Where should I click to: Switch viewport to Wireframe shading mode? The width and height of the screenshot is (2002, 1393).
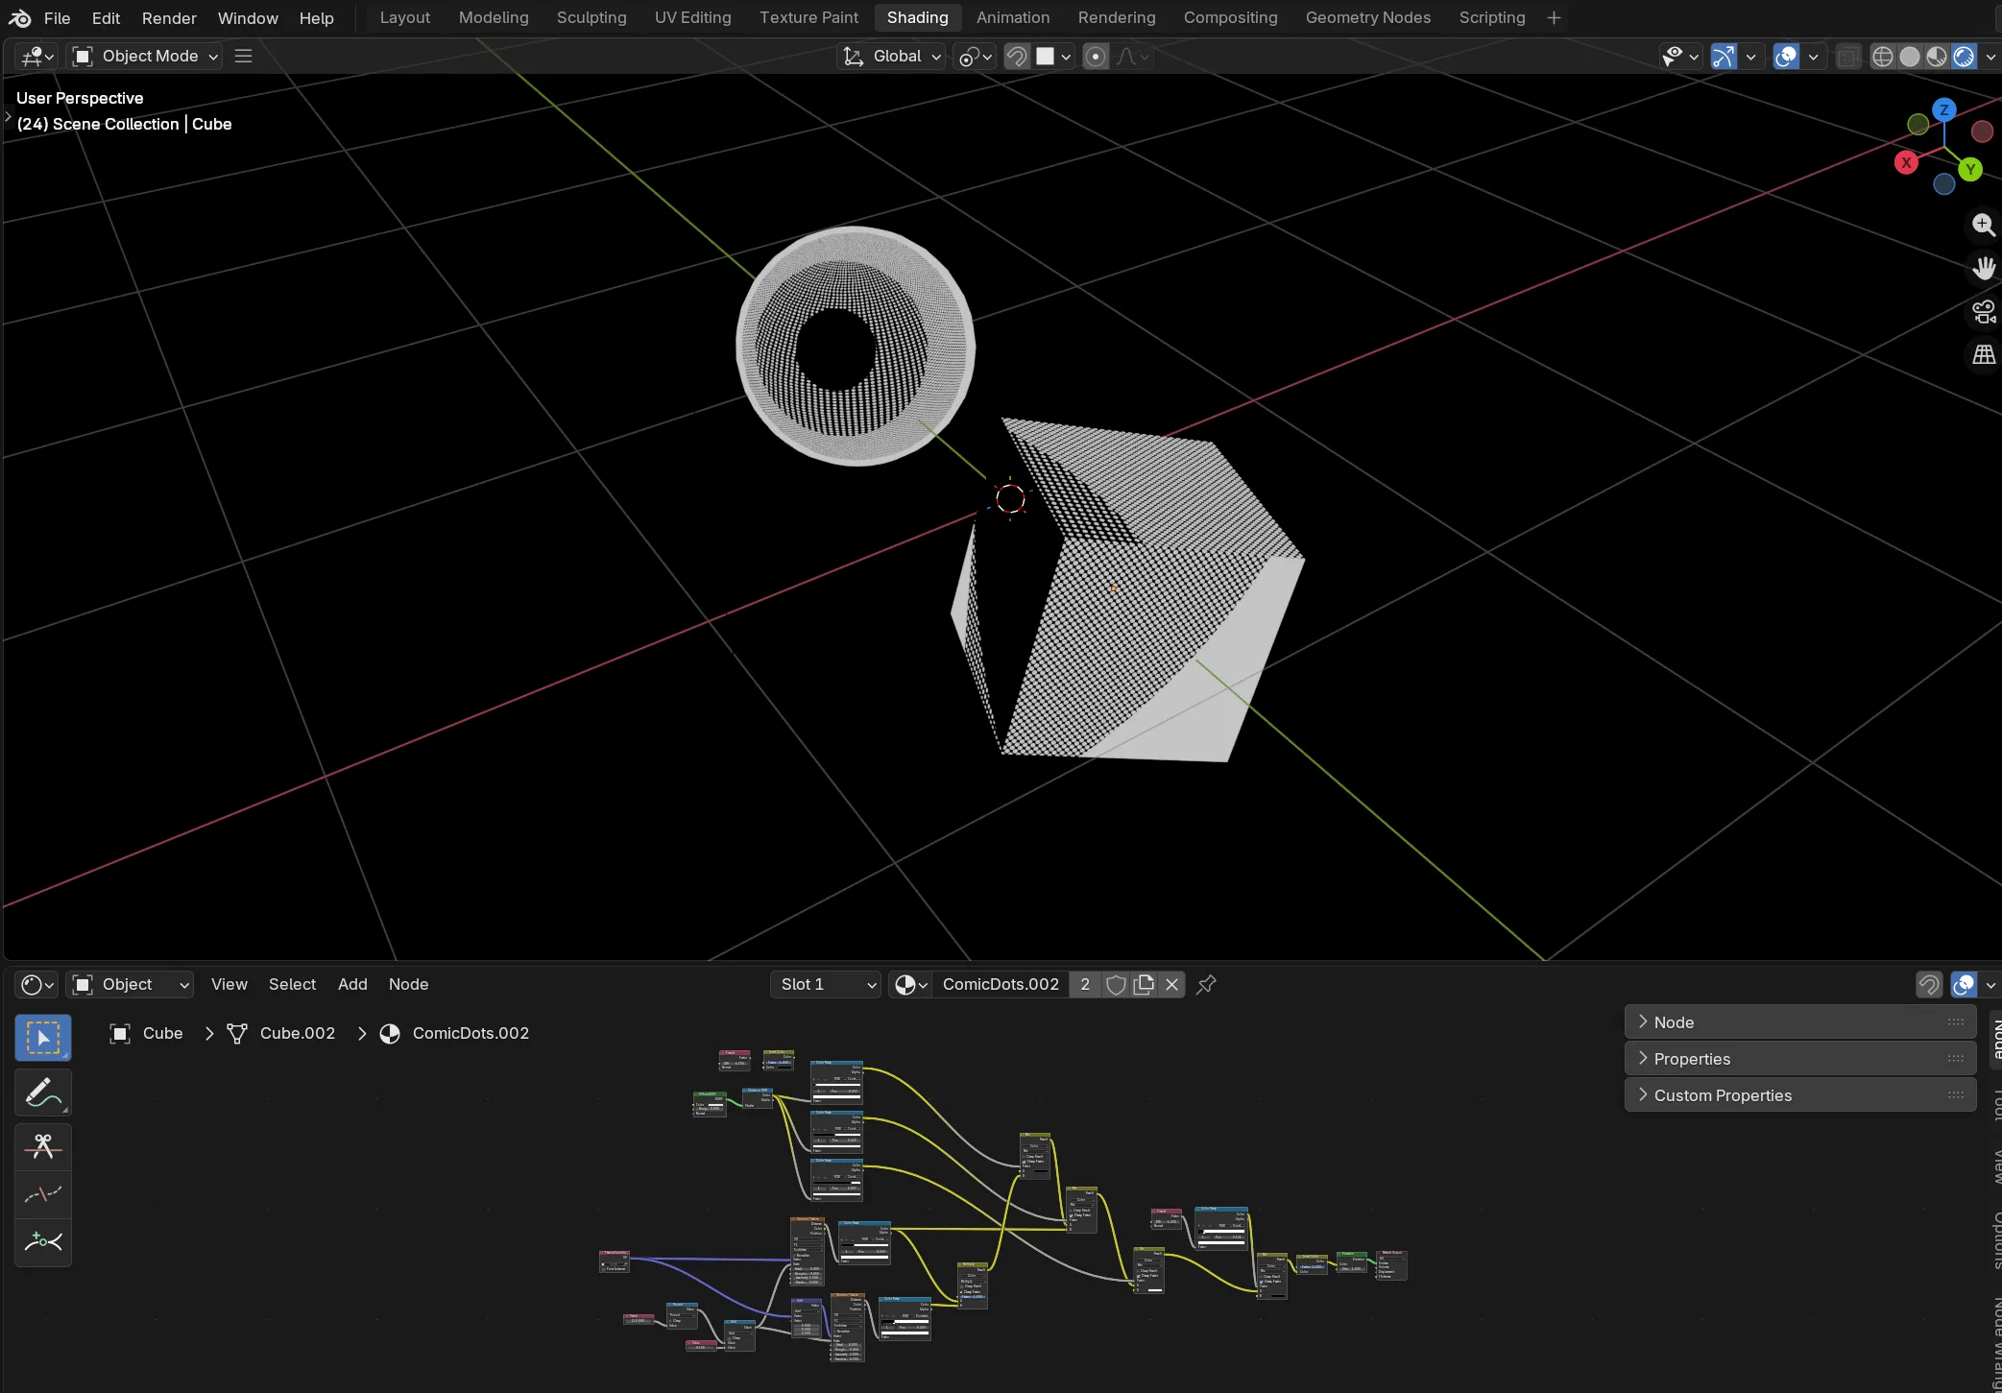click(x=1883, y=56)
